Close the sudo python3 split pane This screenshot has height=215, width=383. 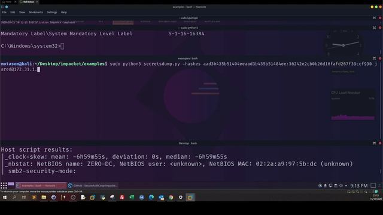380,28
